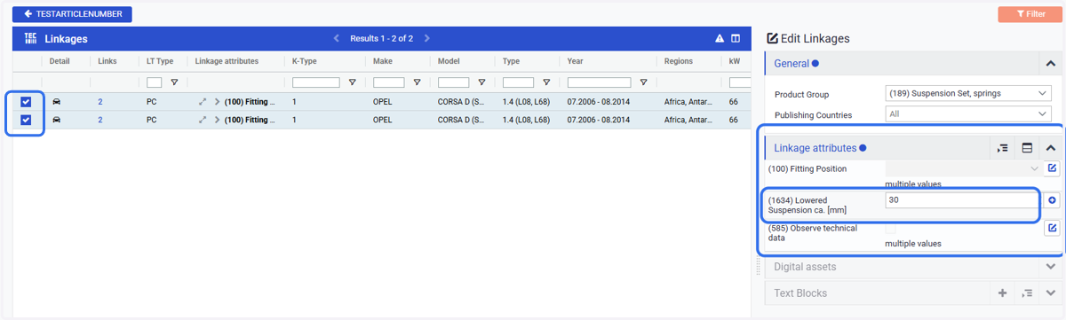Select the Text Blocks section header

(x=877, y=293)
